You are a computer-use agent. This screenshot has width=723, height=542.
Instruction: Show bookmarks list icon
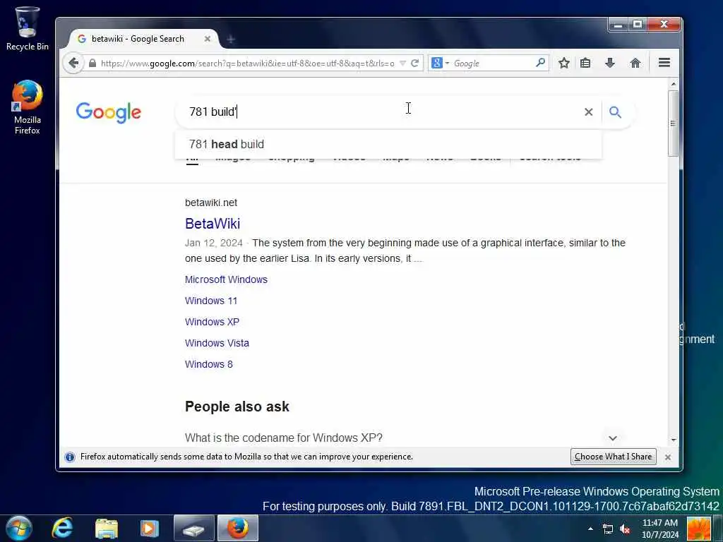click(x=585, y=63)
